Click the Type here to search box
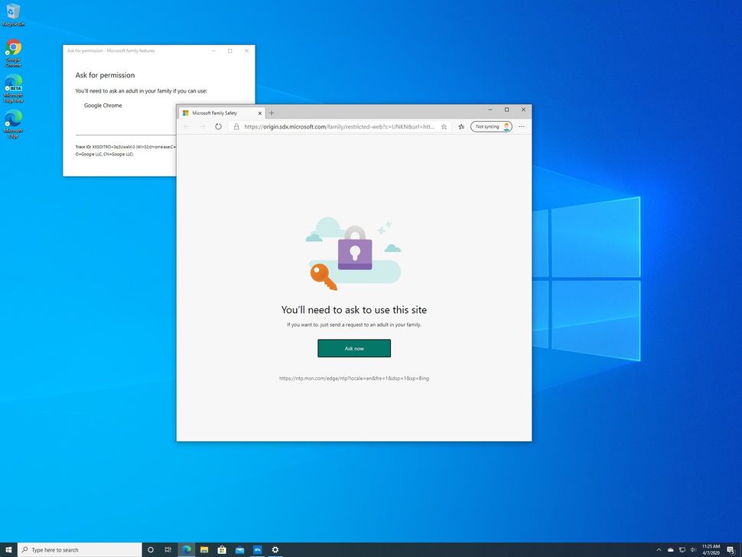 (x=76, y=549)
